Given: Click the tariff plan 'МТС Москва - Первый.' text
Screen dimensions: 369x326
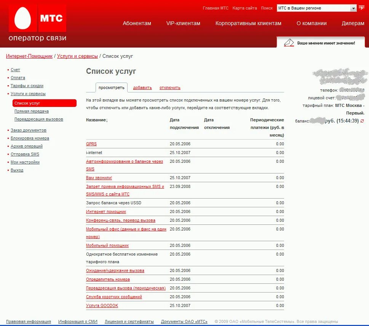Looking at the screenshot, I should click(350, 109).
